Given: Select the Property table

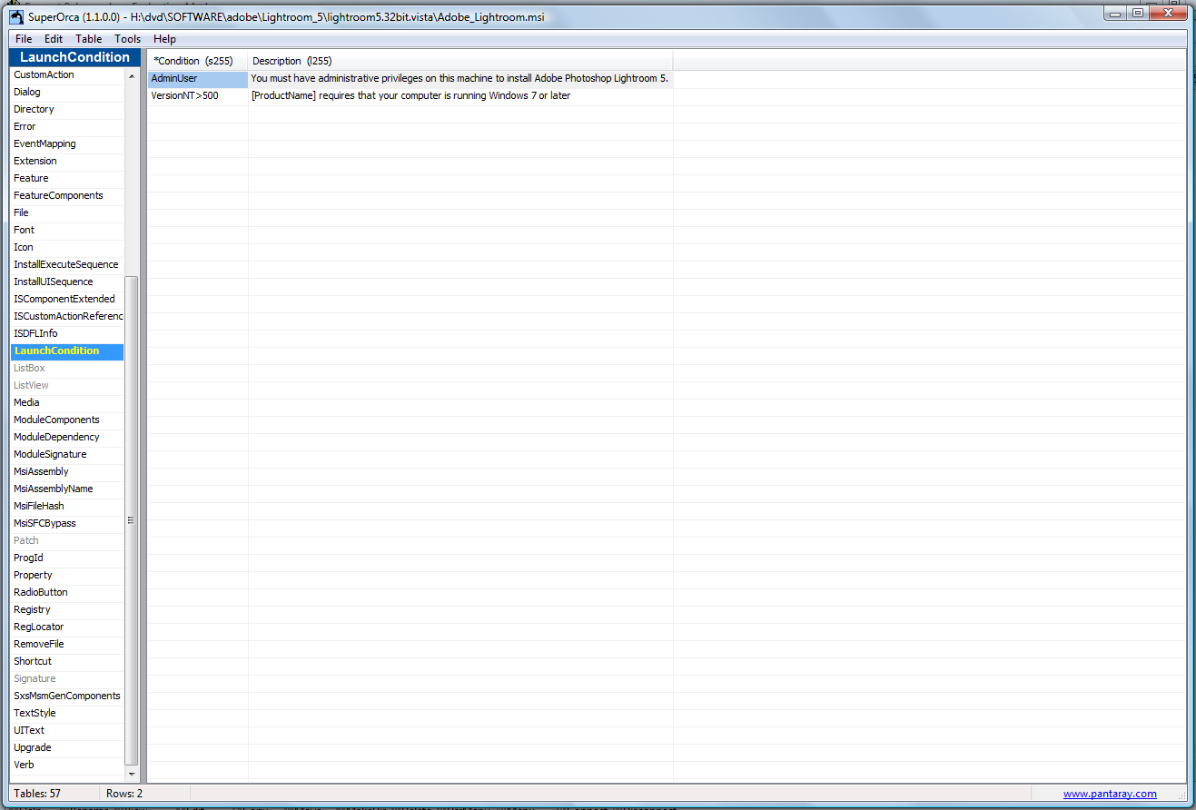Looking at the screenshot, I should [67, 575].
